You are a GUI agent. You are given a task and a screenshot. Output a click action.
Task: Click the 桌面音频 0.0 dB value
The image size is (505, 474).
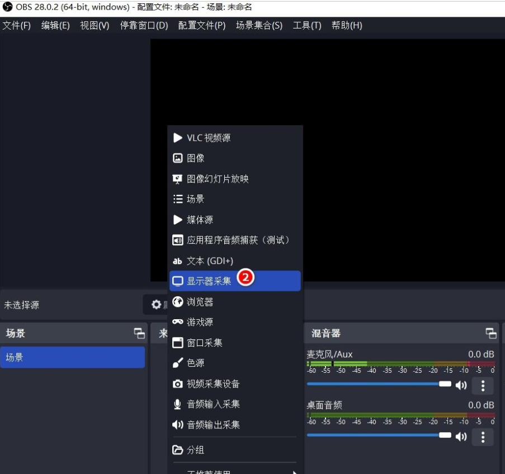[x=481, y=405]
